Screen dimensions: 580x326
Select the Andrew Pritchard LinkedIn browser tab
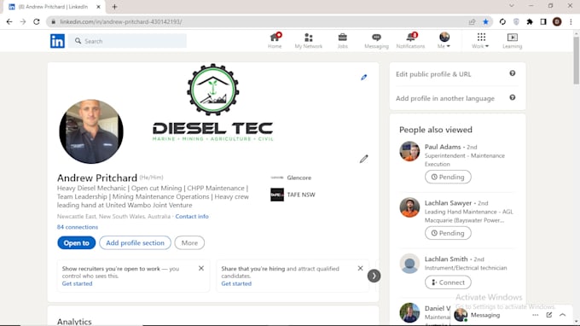[53, 7]
